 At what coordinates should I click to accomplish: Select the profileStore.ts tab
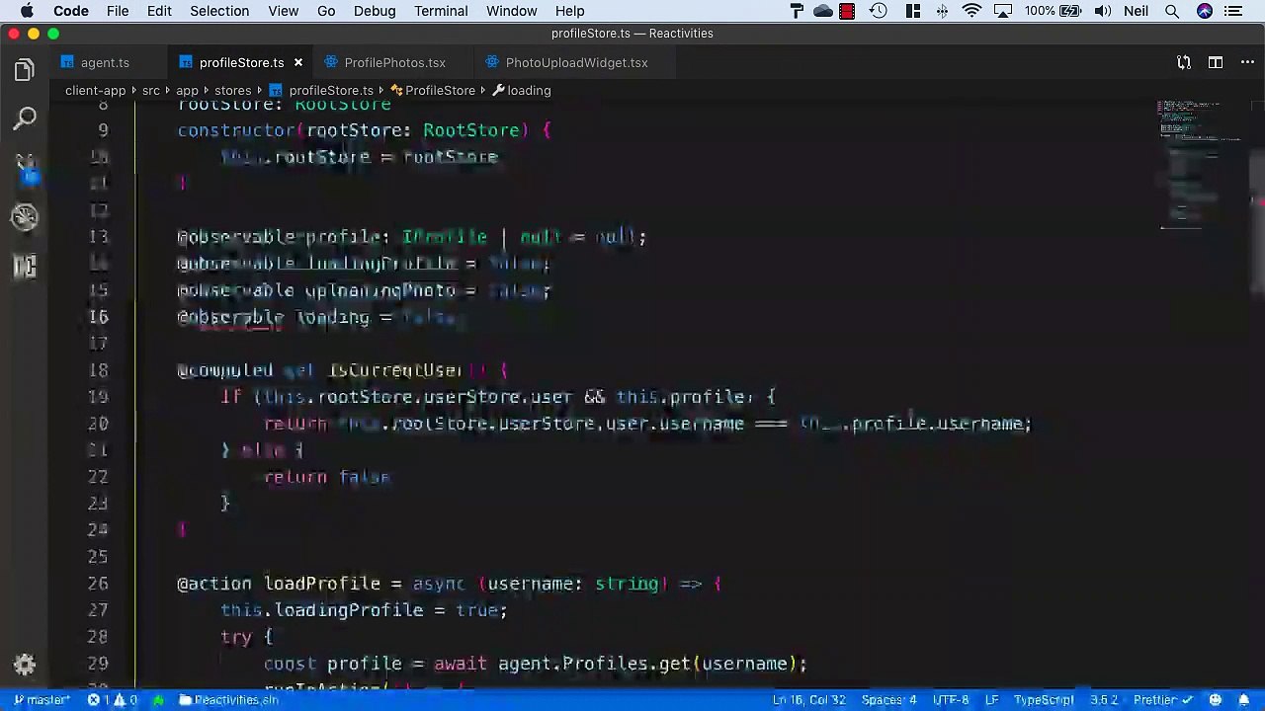[241, 62]
